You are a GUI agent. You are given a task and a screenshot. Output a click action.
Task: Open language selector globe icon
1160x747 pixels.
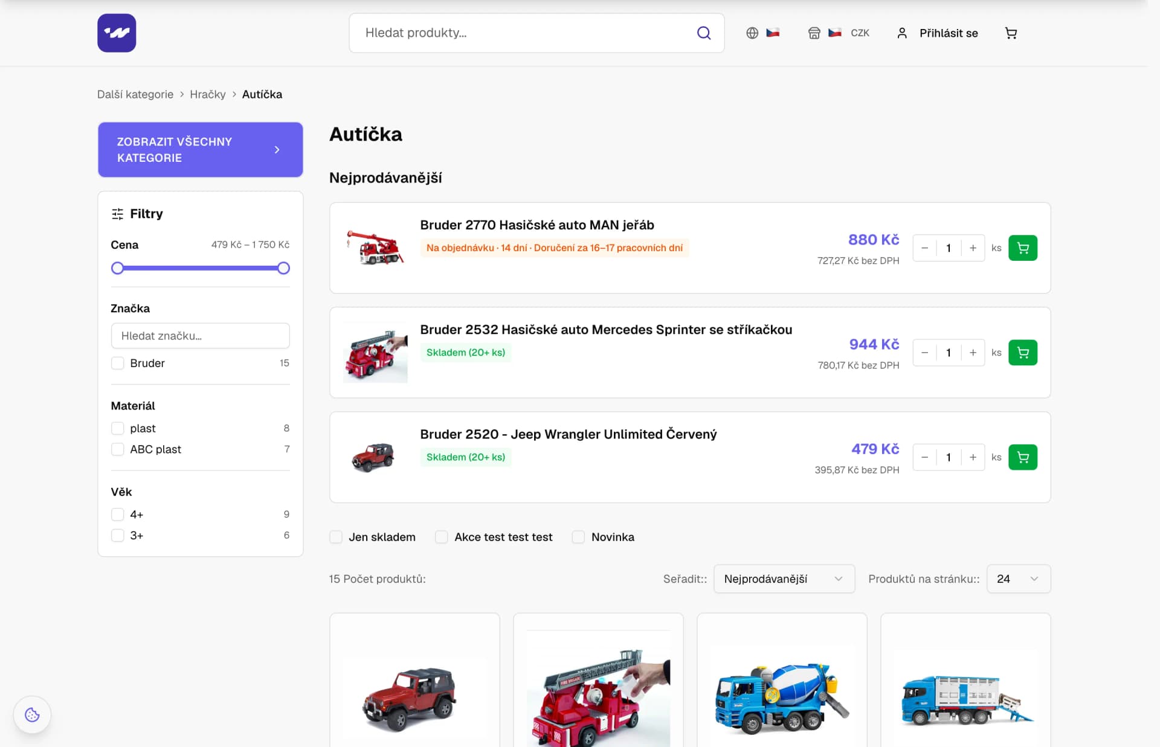pyautogui.click(x=752, y=33)
